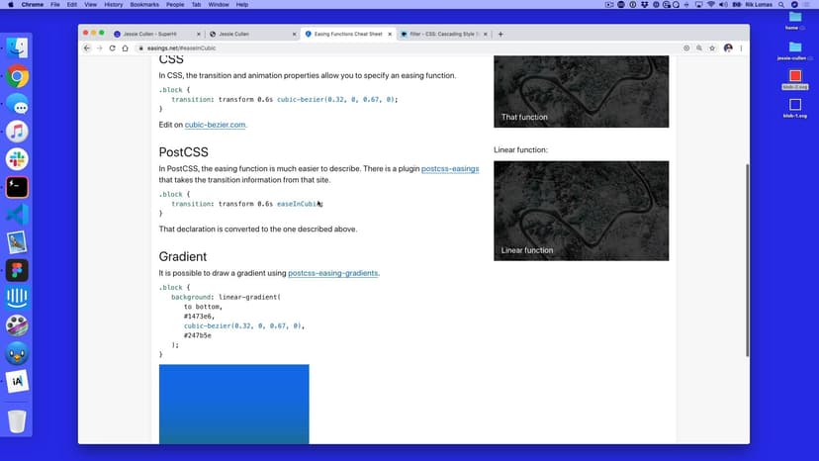Open the jessie-cullen desktop folder
This screenshot has width=819, height=461.
click(x=795, y=50)
